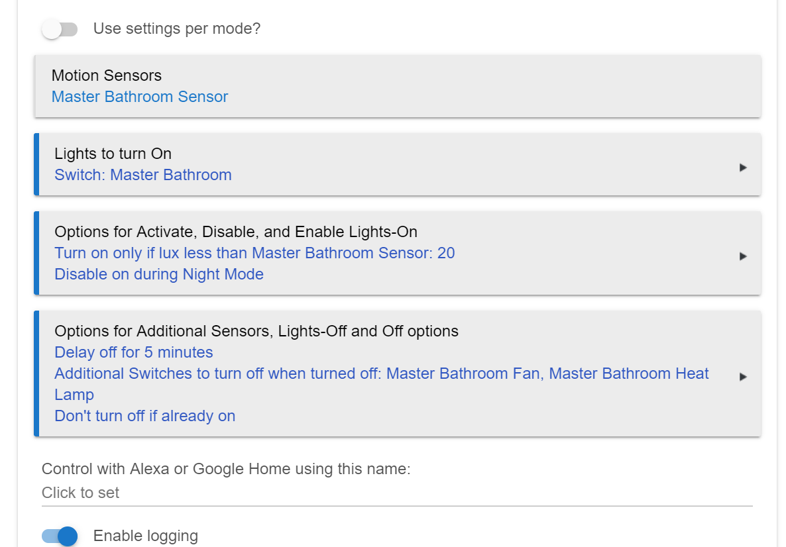
Task: Click Additional Switches to turn off setting
Action: [382, 383]
